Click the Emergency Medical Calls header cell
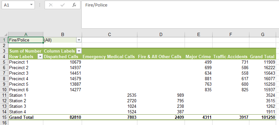Viewport: 279px width, 125px height. [x=109, y=56]
